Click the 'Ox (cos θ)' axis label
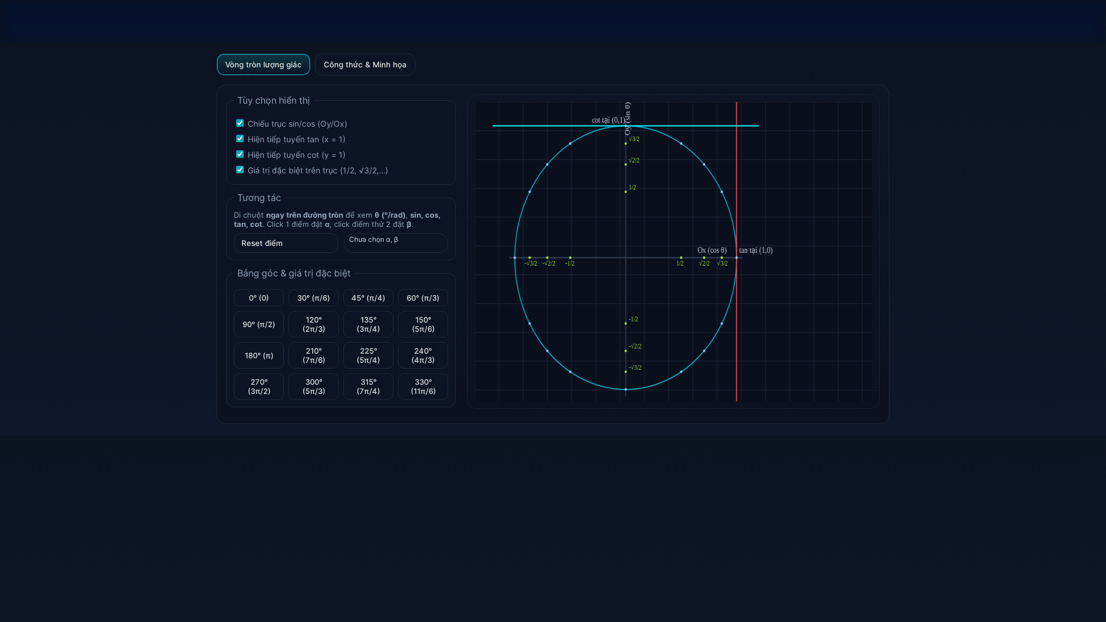 (x=712, y=250)
